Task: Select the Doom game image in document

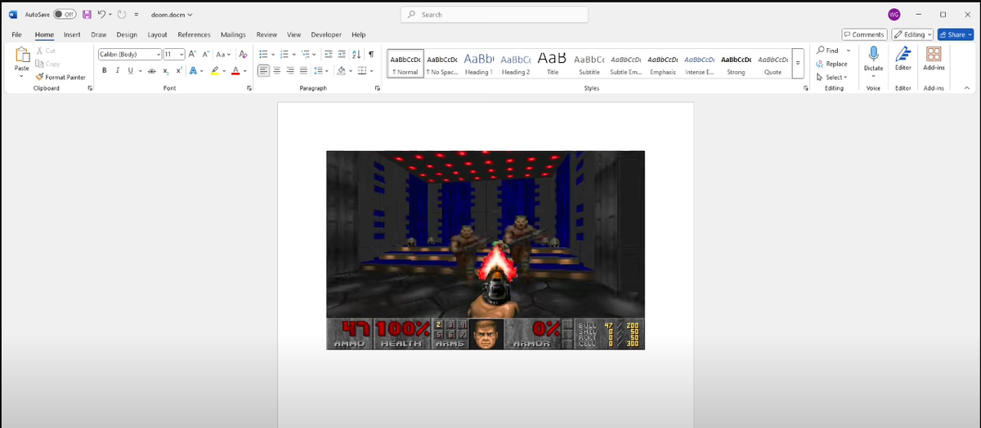Action: click(x=486, y=250)
